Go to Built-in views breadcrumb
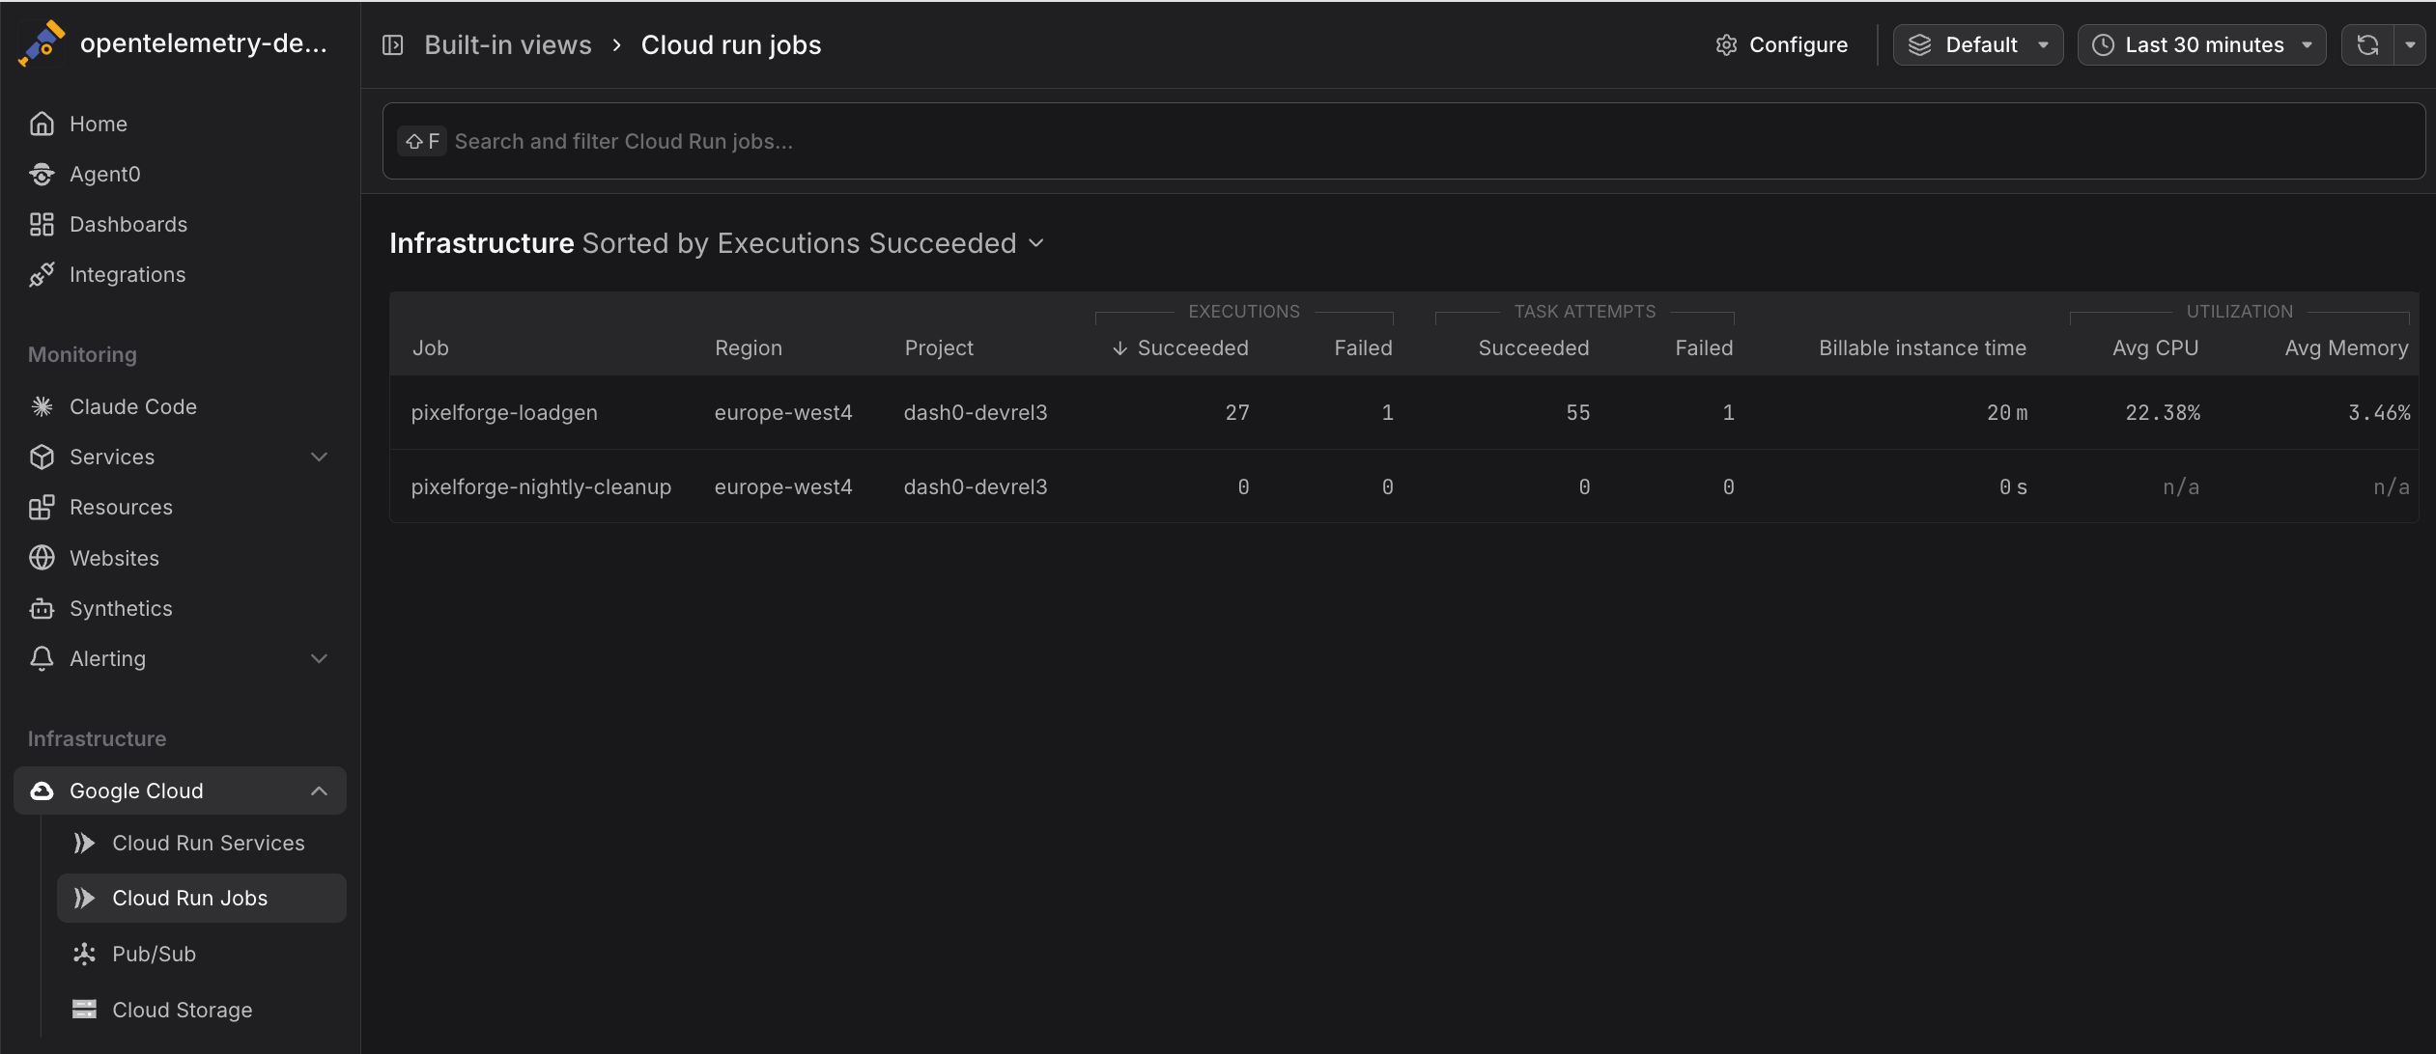The height and width of the screenshot is (1054, 2436). click(508, 45)
